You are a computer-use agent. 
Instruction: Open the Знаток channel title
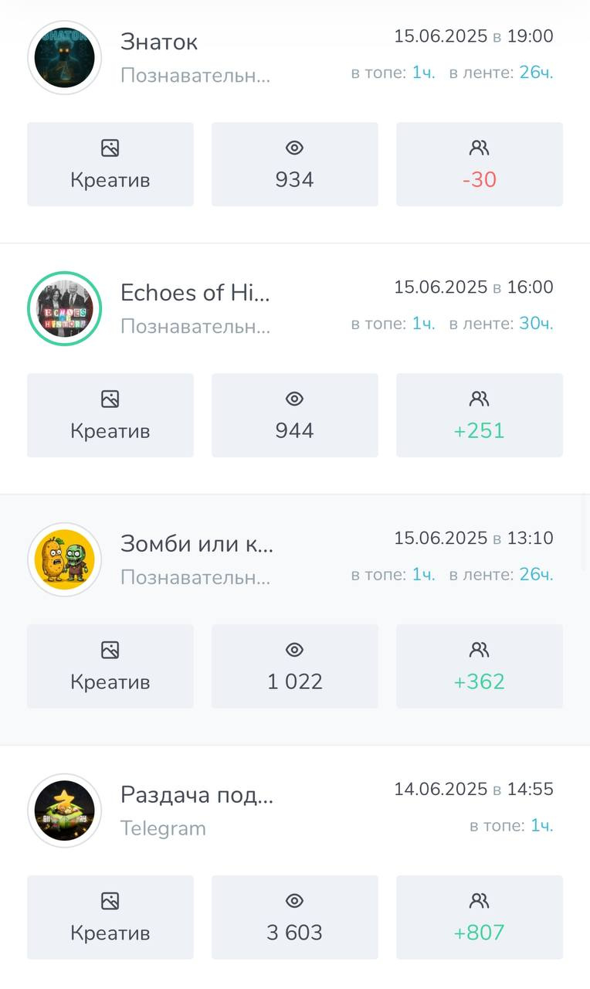click(x=159, y=42)
